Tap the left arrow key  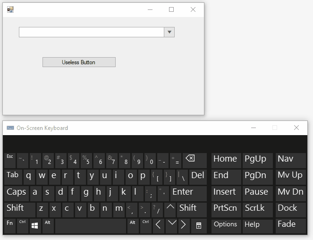[x=159, y=226]
